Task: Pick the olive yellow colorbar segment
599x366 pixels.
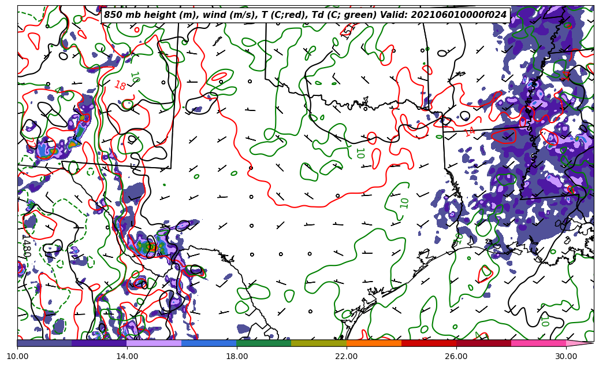Action: (x=318, y=343)
